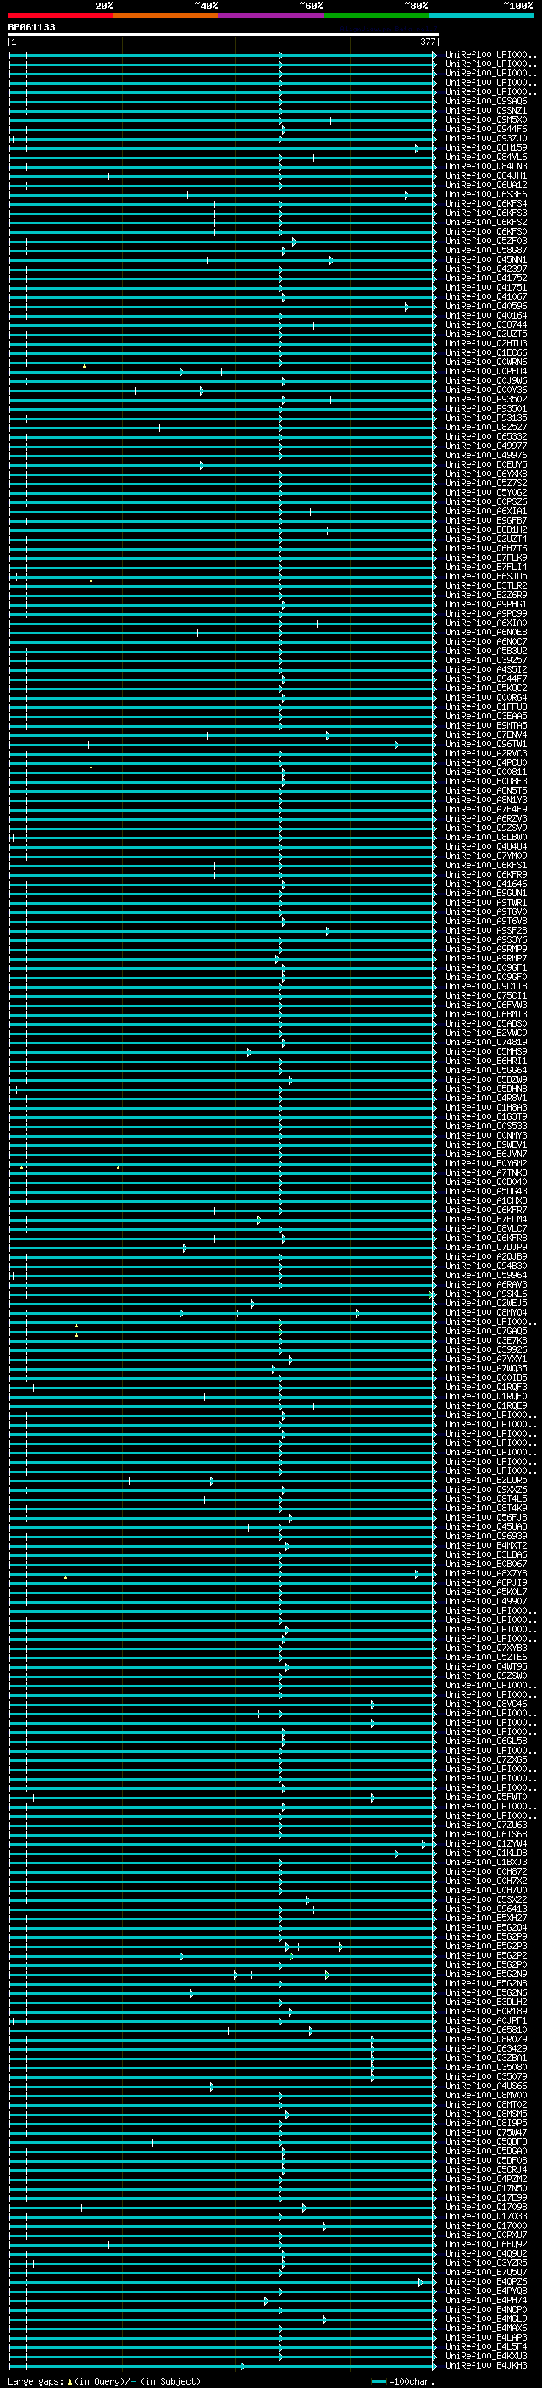Viewport: 542px width, 2388px height.
Task: Select hit UniRef100_Q1EC66
Action: coord(485,352)
